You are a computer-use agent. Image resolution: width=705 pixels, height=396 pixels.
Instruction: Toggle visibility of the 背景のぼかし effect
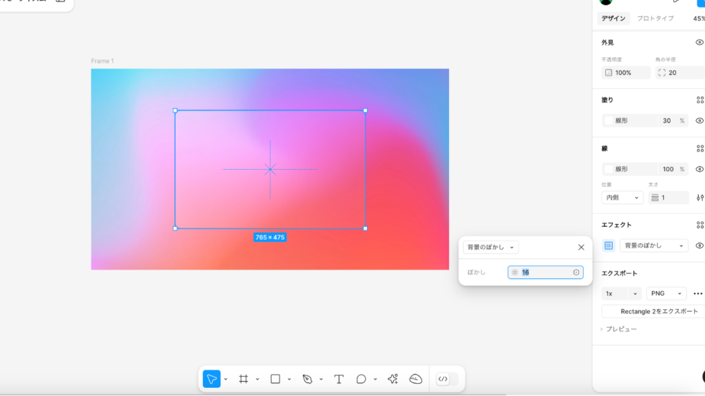click(x=699, y=245)
